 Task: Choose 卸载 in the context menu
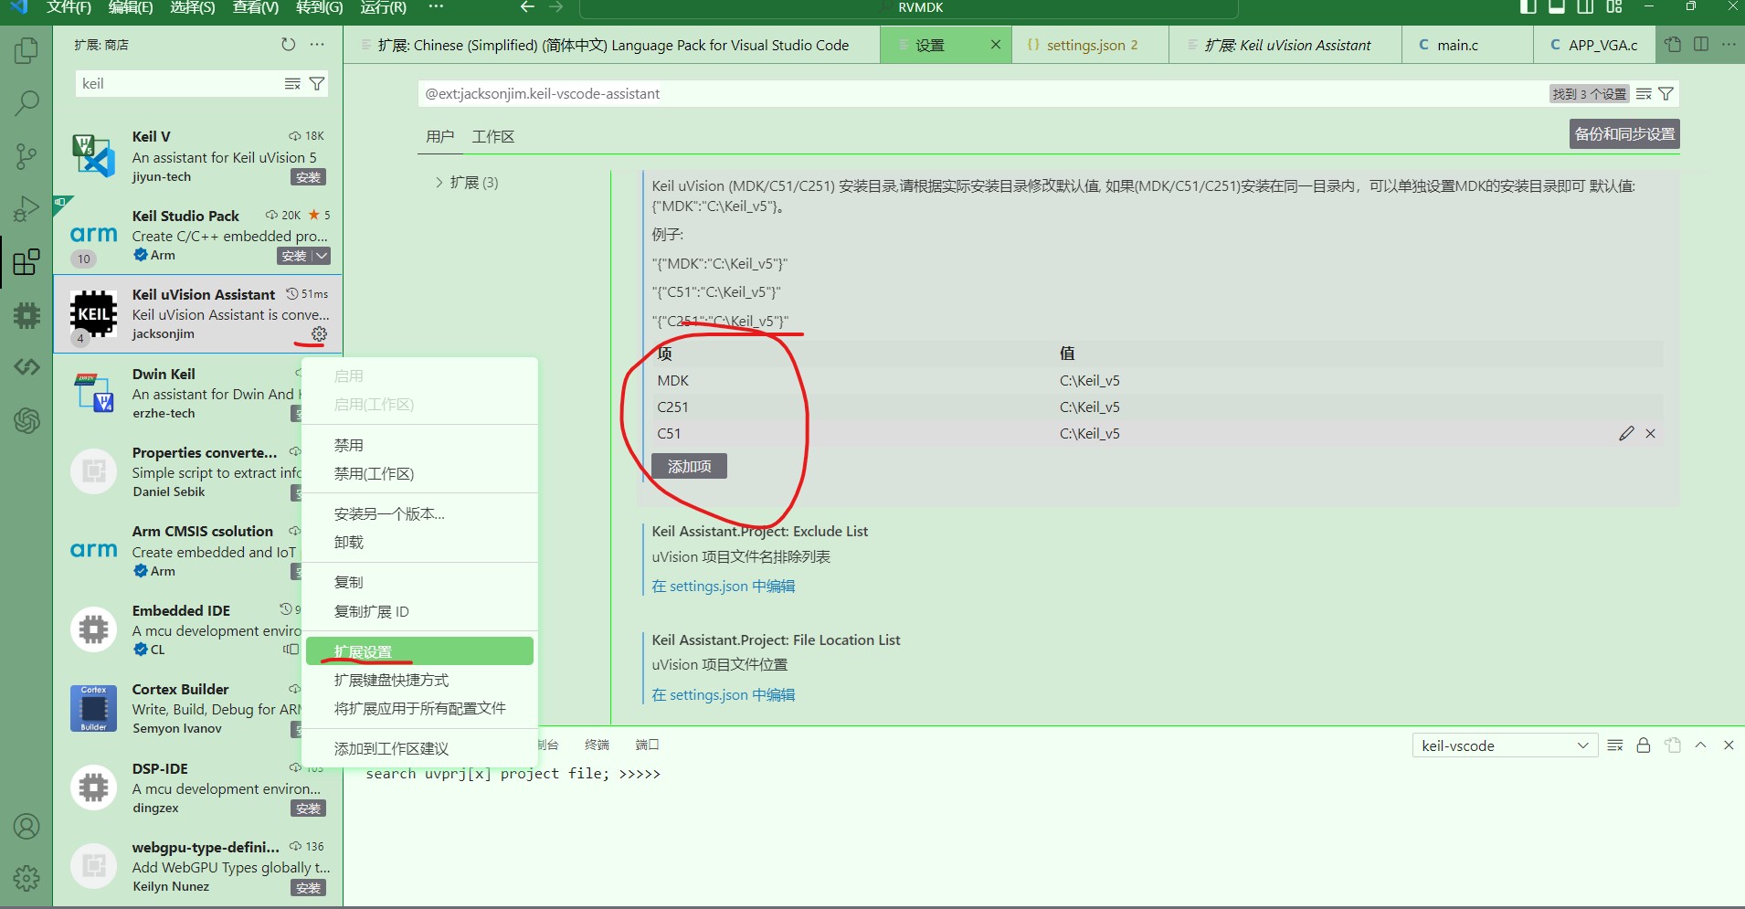point(419,543)
